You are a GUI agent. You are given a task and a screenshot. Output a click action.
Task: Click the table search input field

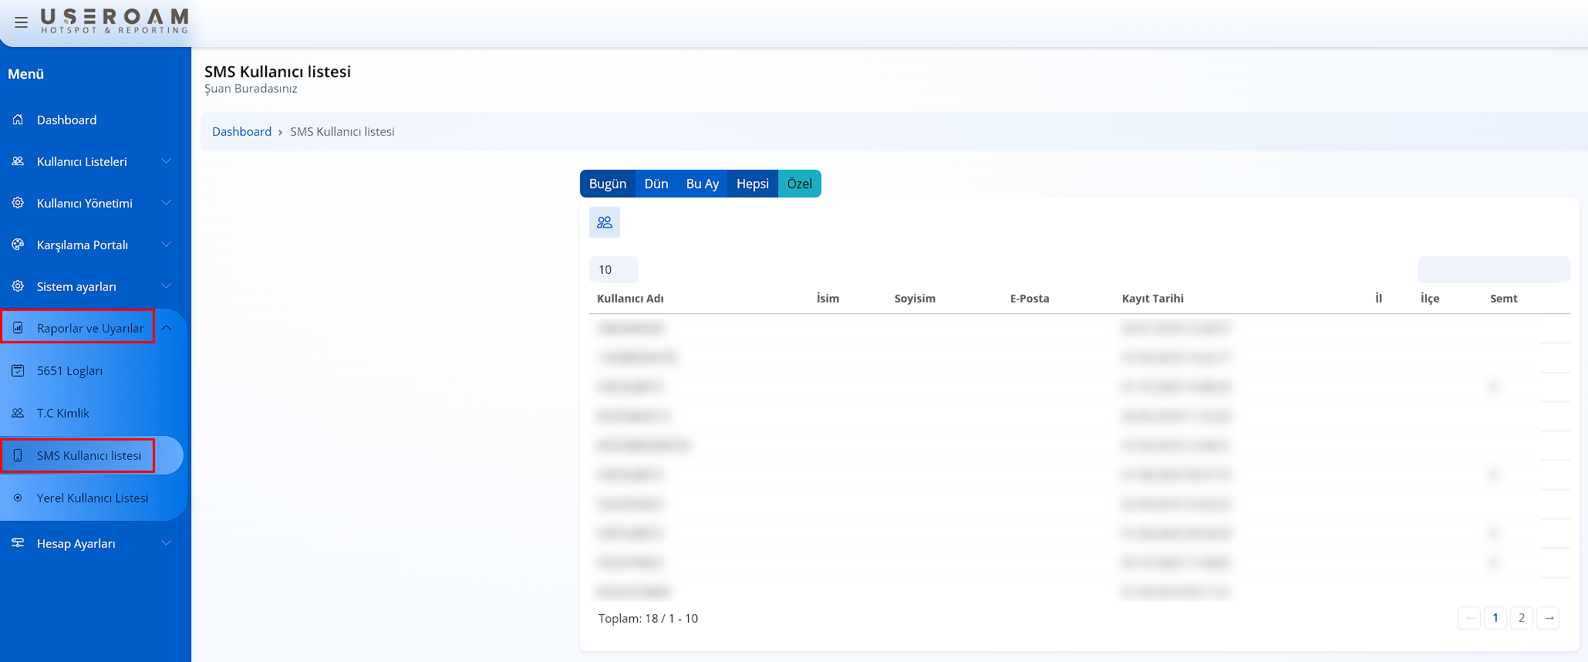[1493, 269]
